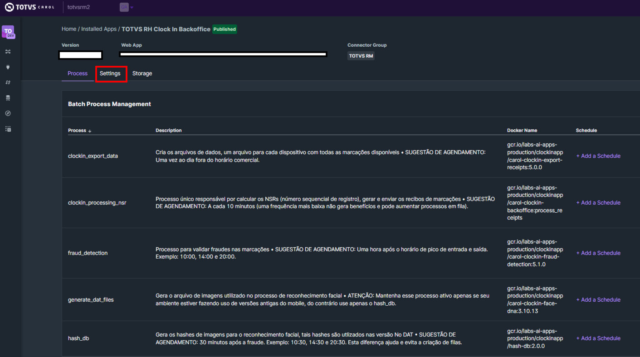Add a Schedule for clockin_export_data
This screenshot has width=640, height=357.
coord(598,156)
